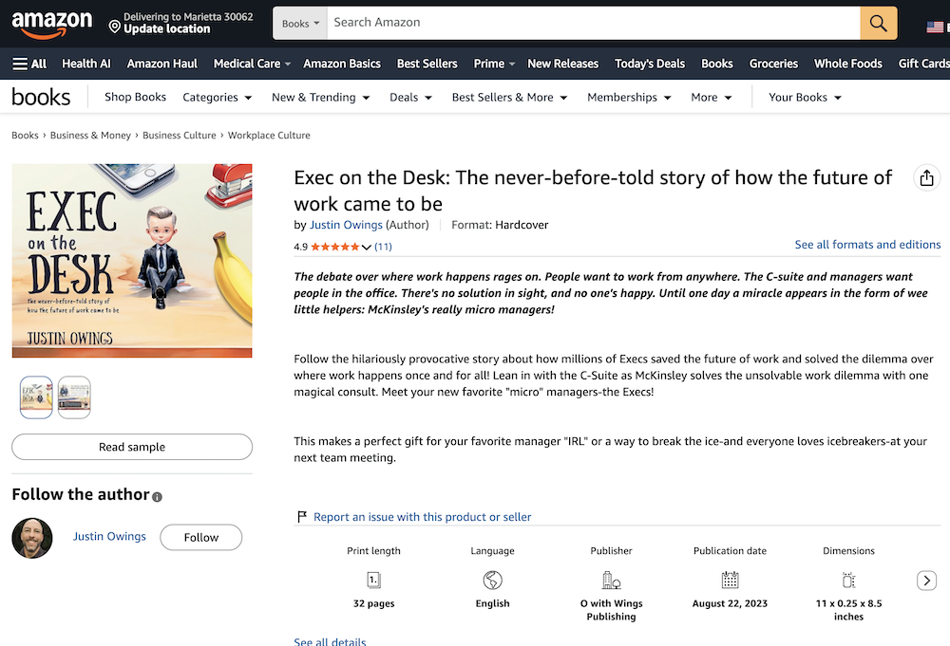
Task: Click the Print length page icon
Action: click(373, 580)
